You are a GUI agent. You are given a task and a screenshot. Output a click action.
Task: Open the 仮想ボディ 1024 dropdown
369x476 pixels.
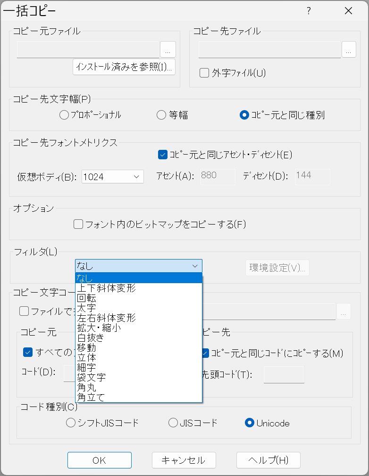pos(112,177)
